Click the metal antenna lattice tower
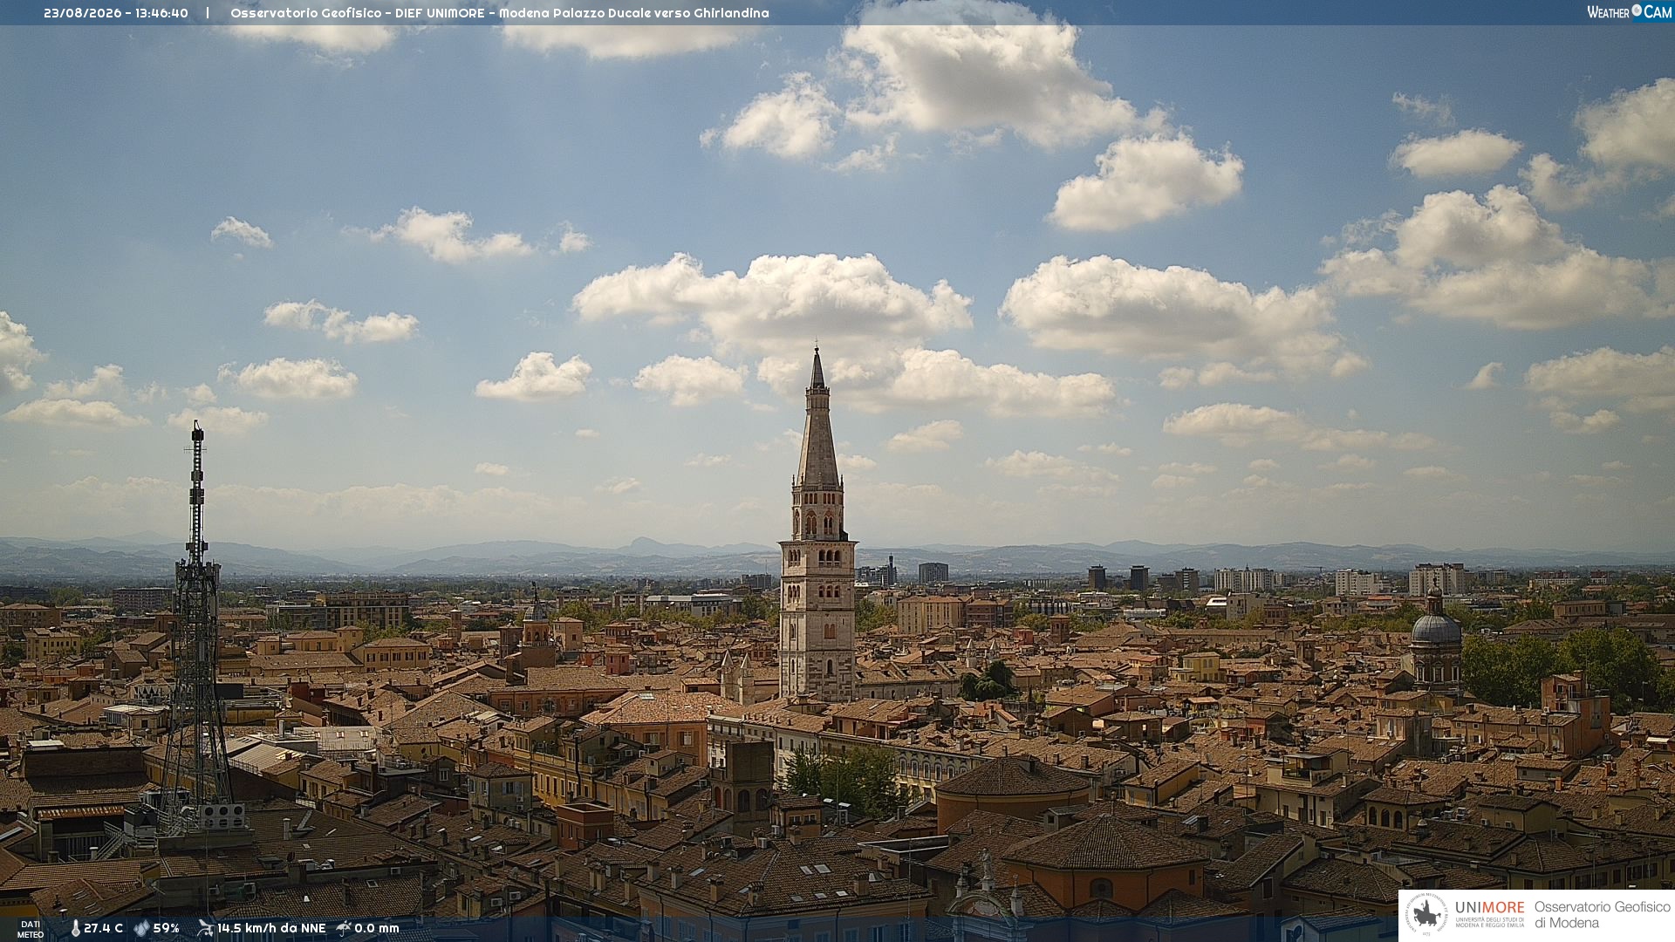This screenshot has height=942, width=1675. (197, 628)
